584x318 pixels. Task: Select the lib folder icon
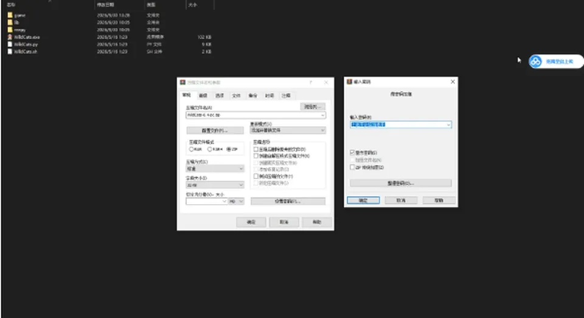10,23
